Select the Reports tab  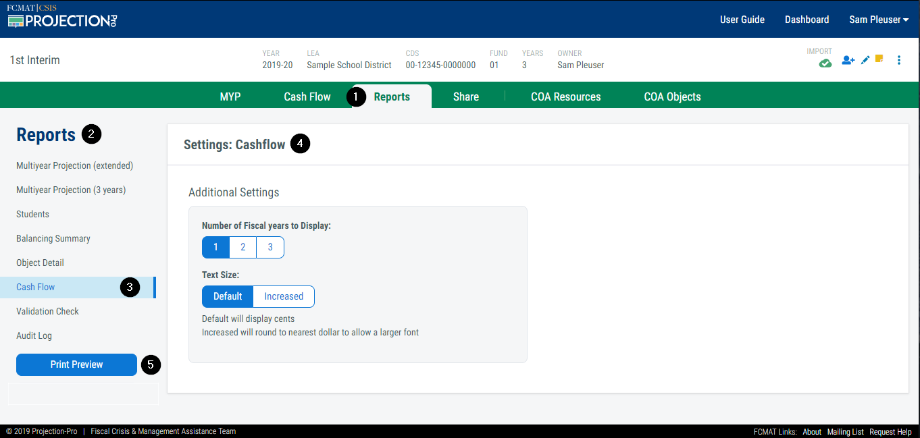click(392, 97)
